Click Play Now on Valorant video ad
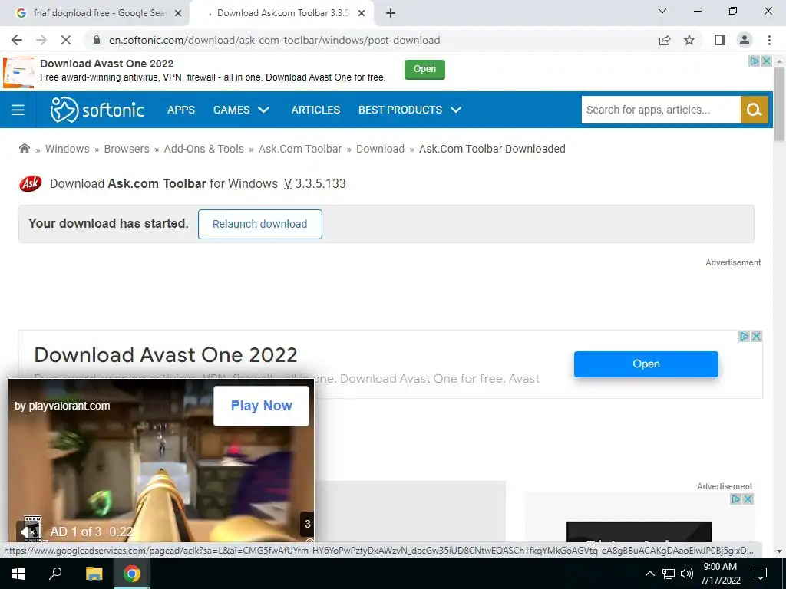This screenshot has height=589, width=786. tap(261, 406)
